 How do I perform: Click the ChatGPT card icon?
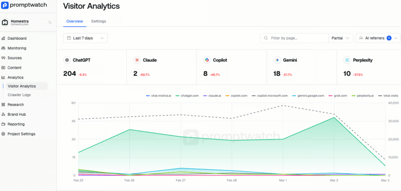coord(67,60)
